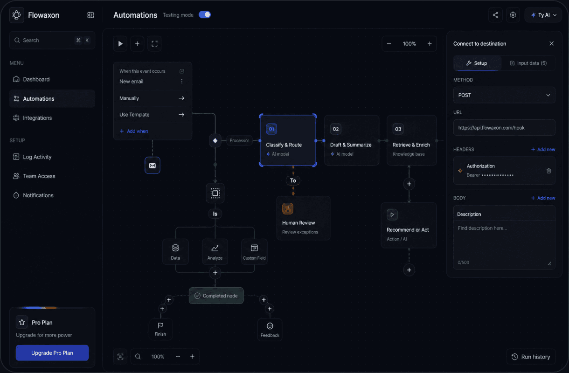The image size is (569, 373).
Task: Click the Pro Plan star icon
Action: pyautogui.click(x=22, y=322)
